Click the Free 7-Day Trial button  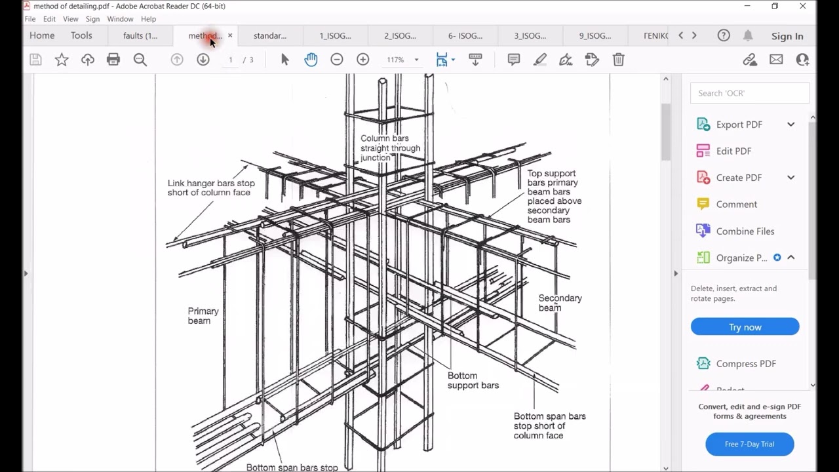click(749, 444)
